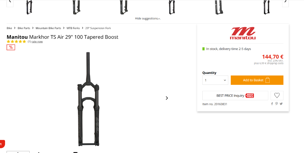The image size is (304, 153).
Task: Click the Manitou brand logo
Action: pyautogui.click(x=243, y=33)
